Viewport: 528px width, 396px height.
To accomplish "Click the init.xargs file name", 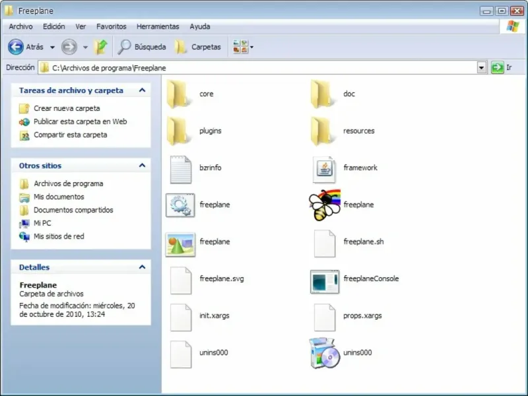I will (x=214, y=316).
